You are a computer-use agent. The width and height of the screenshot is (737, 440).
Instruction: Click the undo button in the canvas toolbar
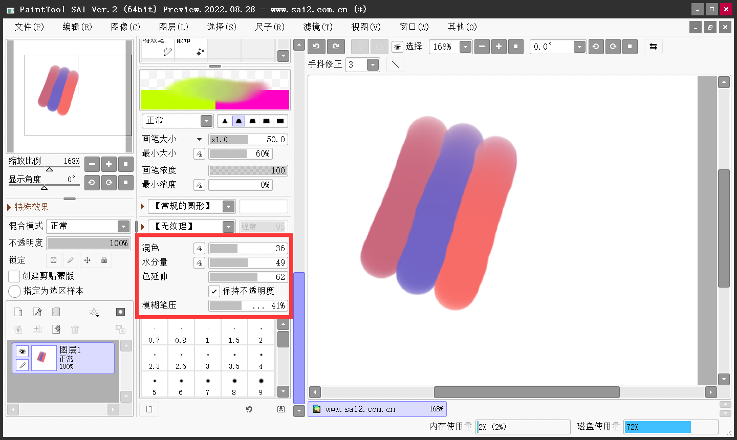pyautogui.click(x=316, y=47)
